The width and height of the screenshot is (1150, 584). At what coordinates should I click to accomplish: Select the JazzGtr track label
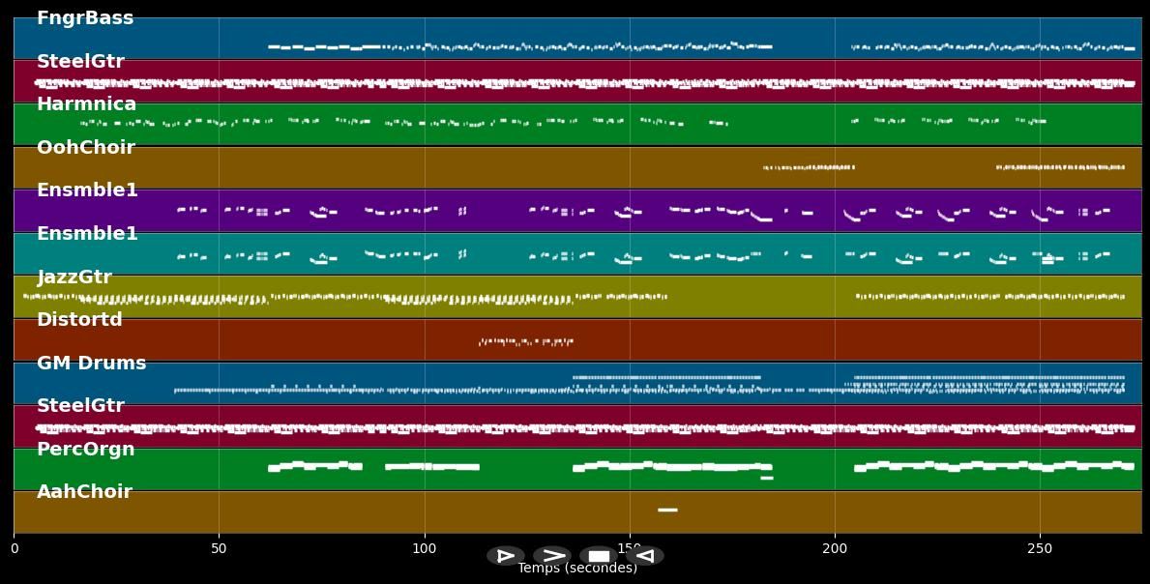coord(74,277)
